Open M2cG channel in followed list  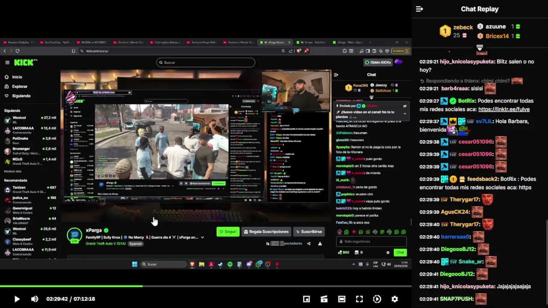30,161
